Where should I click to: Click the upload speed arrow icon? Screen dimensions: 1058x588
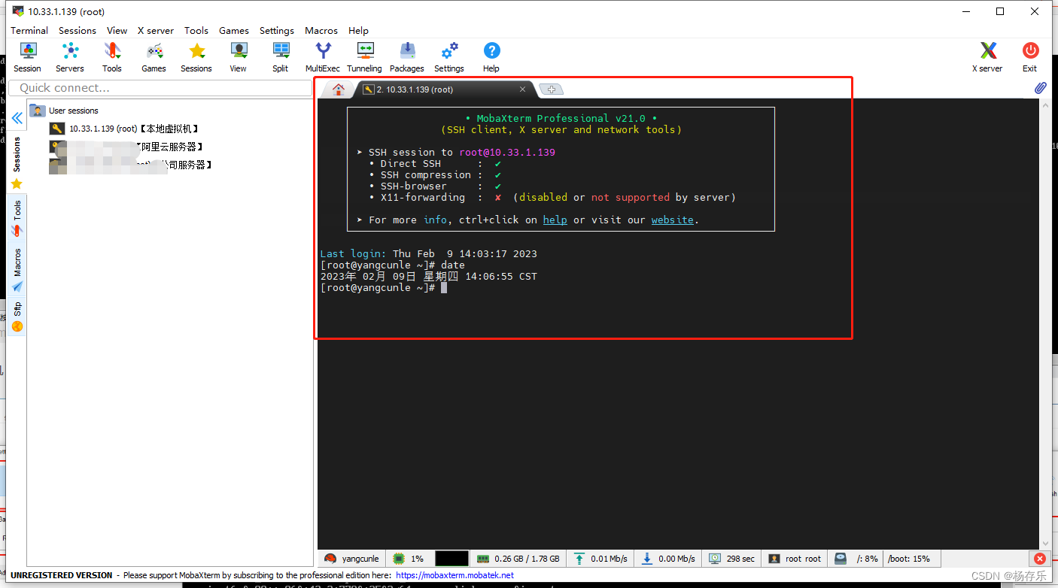tap(579, 559)
